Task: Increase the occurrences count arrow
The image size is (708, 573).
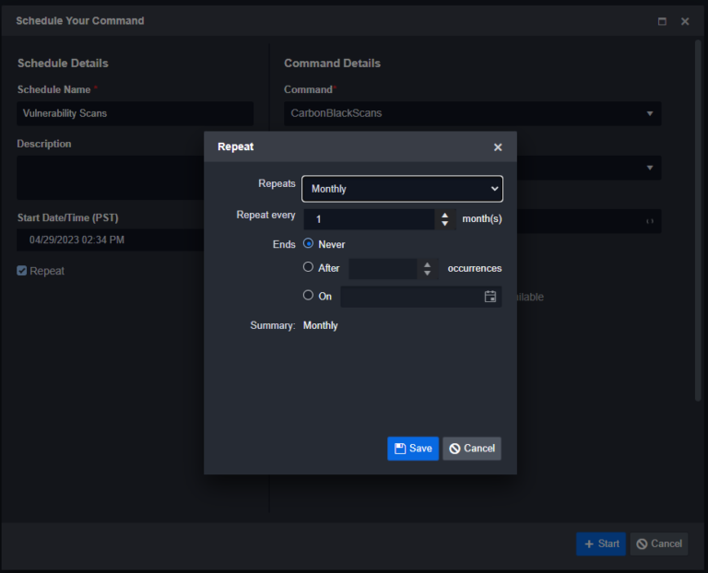Action: [427, 264]
